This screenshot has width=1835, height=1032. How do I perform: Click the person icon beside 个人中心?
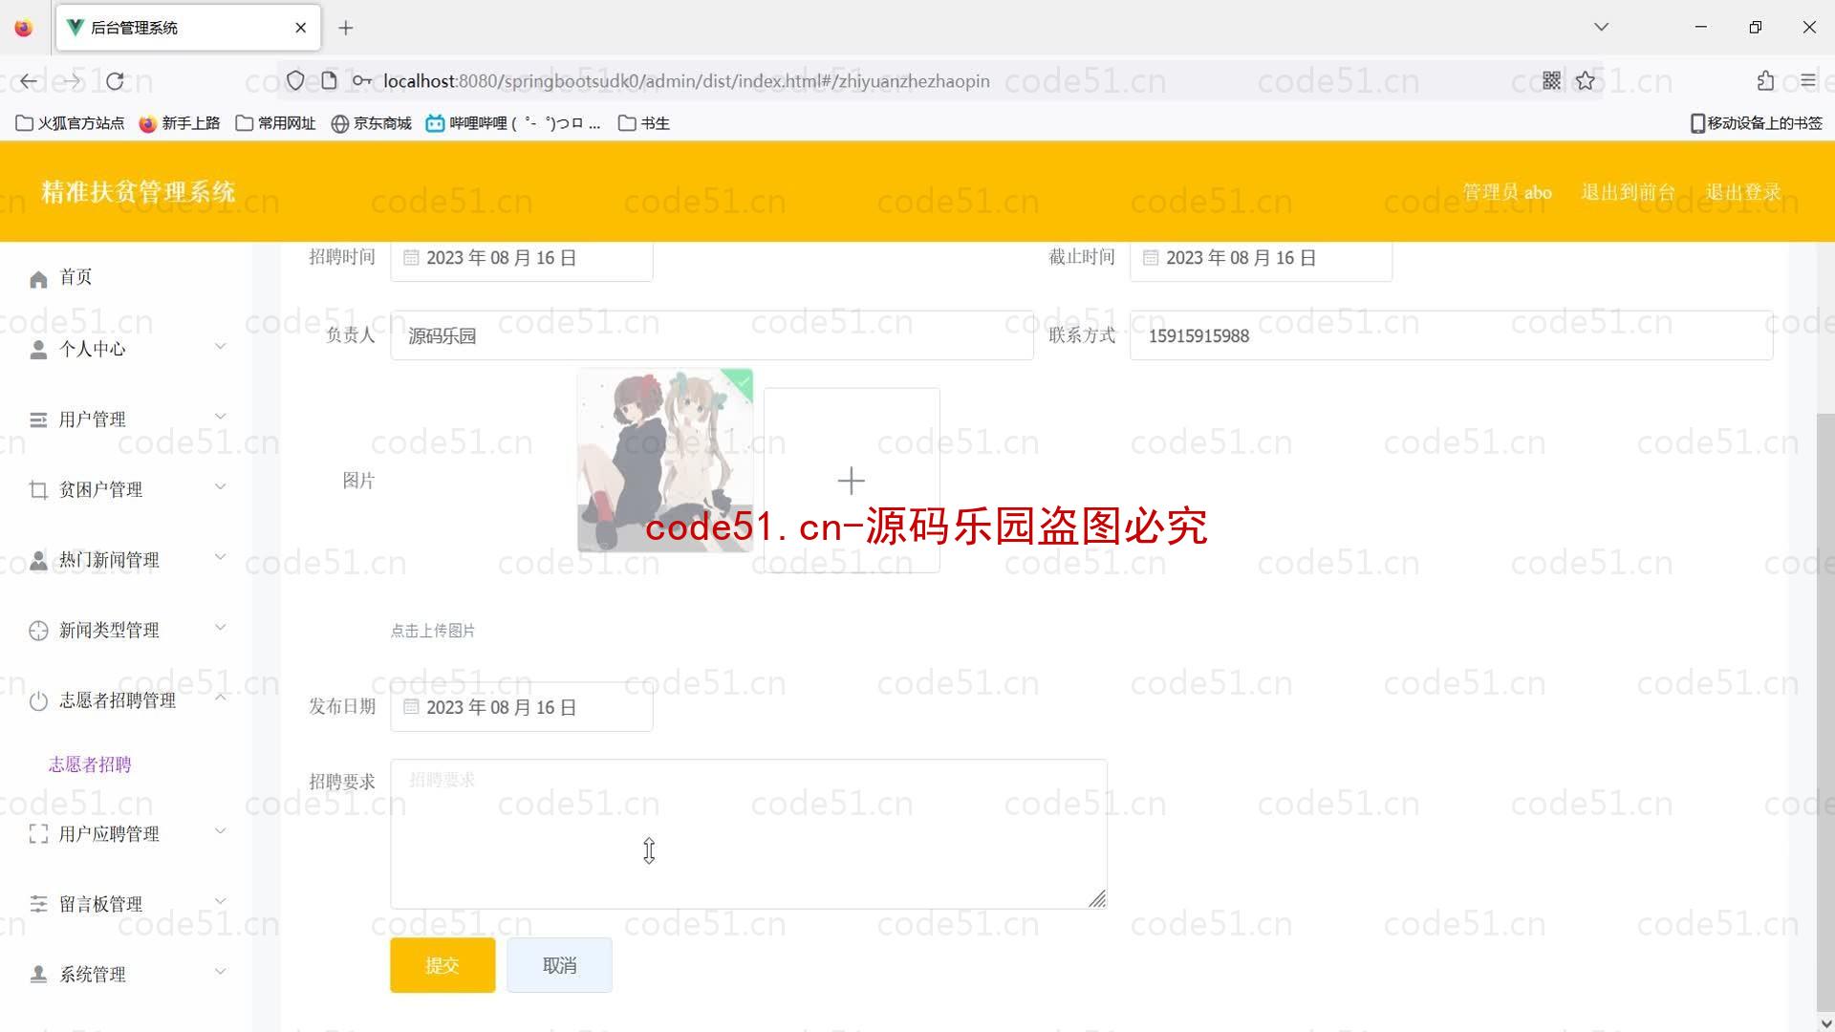(x=38, y=350)
